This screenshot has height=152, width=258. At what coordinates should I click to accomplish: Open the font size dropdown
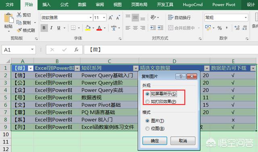(x=104, y=18)
